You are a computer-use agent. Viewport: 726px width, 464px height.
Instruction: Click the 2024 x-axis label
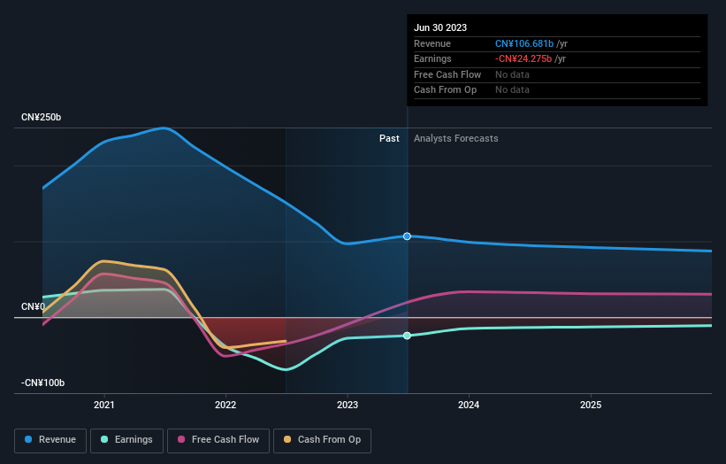tap(469, 405)
